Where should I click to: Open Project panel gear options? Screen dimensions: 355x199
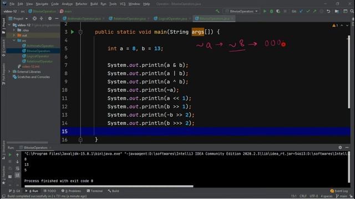click(x=50, y=18)
